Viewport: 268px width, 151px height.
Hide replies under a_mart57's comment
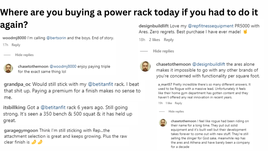(176, 111)
